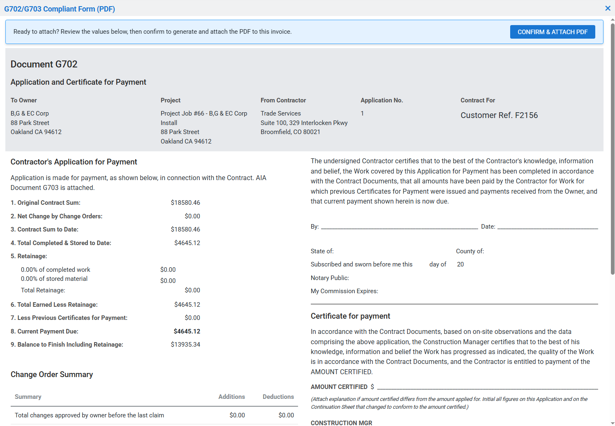This screenshot has width=615, height=426.
Task: Click Less Previous Certificates for Payment label
Action: (69, 318)
